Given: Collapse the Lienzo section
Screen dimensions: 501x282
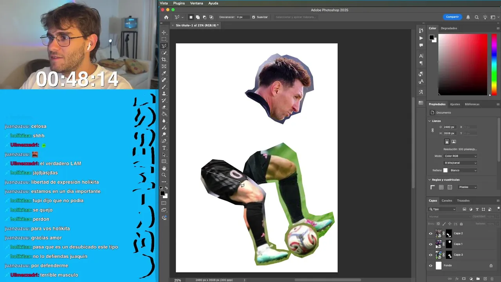Looking at the screenshot, I should tap(429, 121).
